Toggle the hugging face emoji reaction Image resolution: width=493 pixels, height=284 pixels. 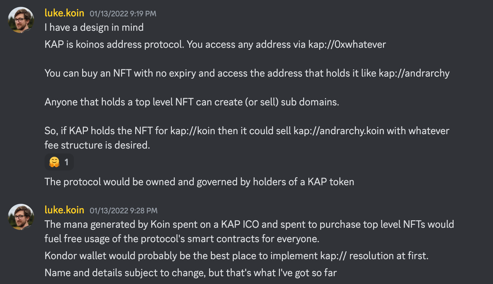[x=59, y=162]
